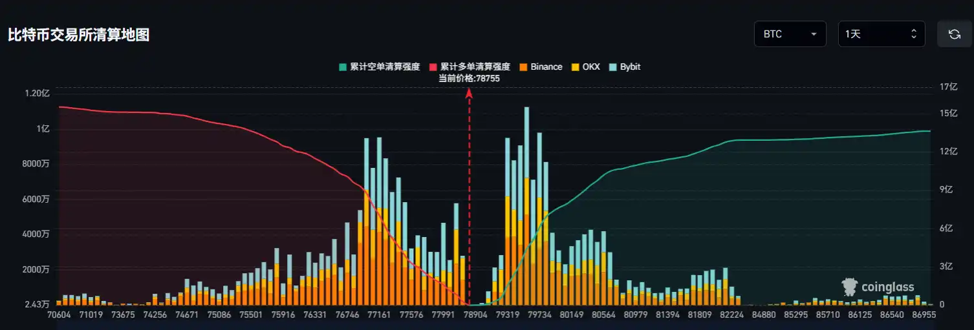Open the BTC coin dropdown
The image size is (974, 330).
(790, 34)
